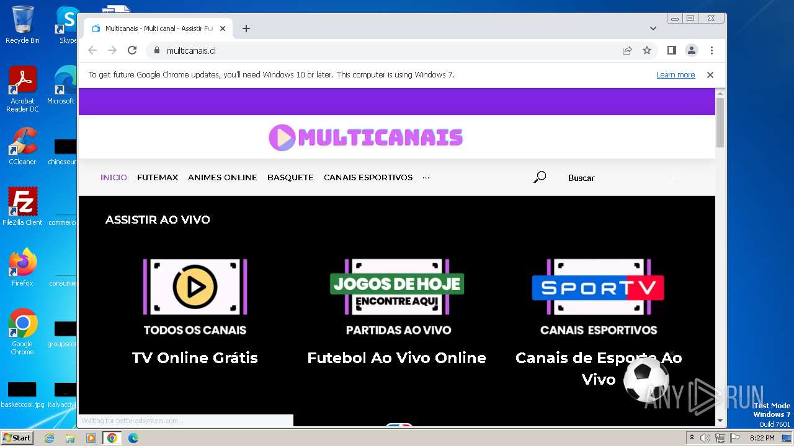
Task: Close the Multicanais browser tab
Action: 223,28
